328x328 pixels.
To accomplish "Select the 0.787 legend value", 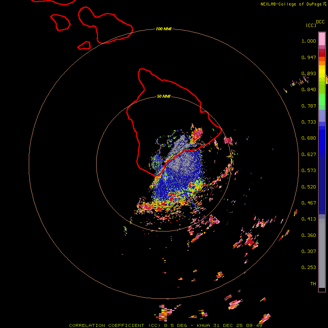I will 309,106.
